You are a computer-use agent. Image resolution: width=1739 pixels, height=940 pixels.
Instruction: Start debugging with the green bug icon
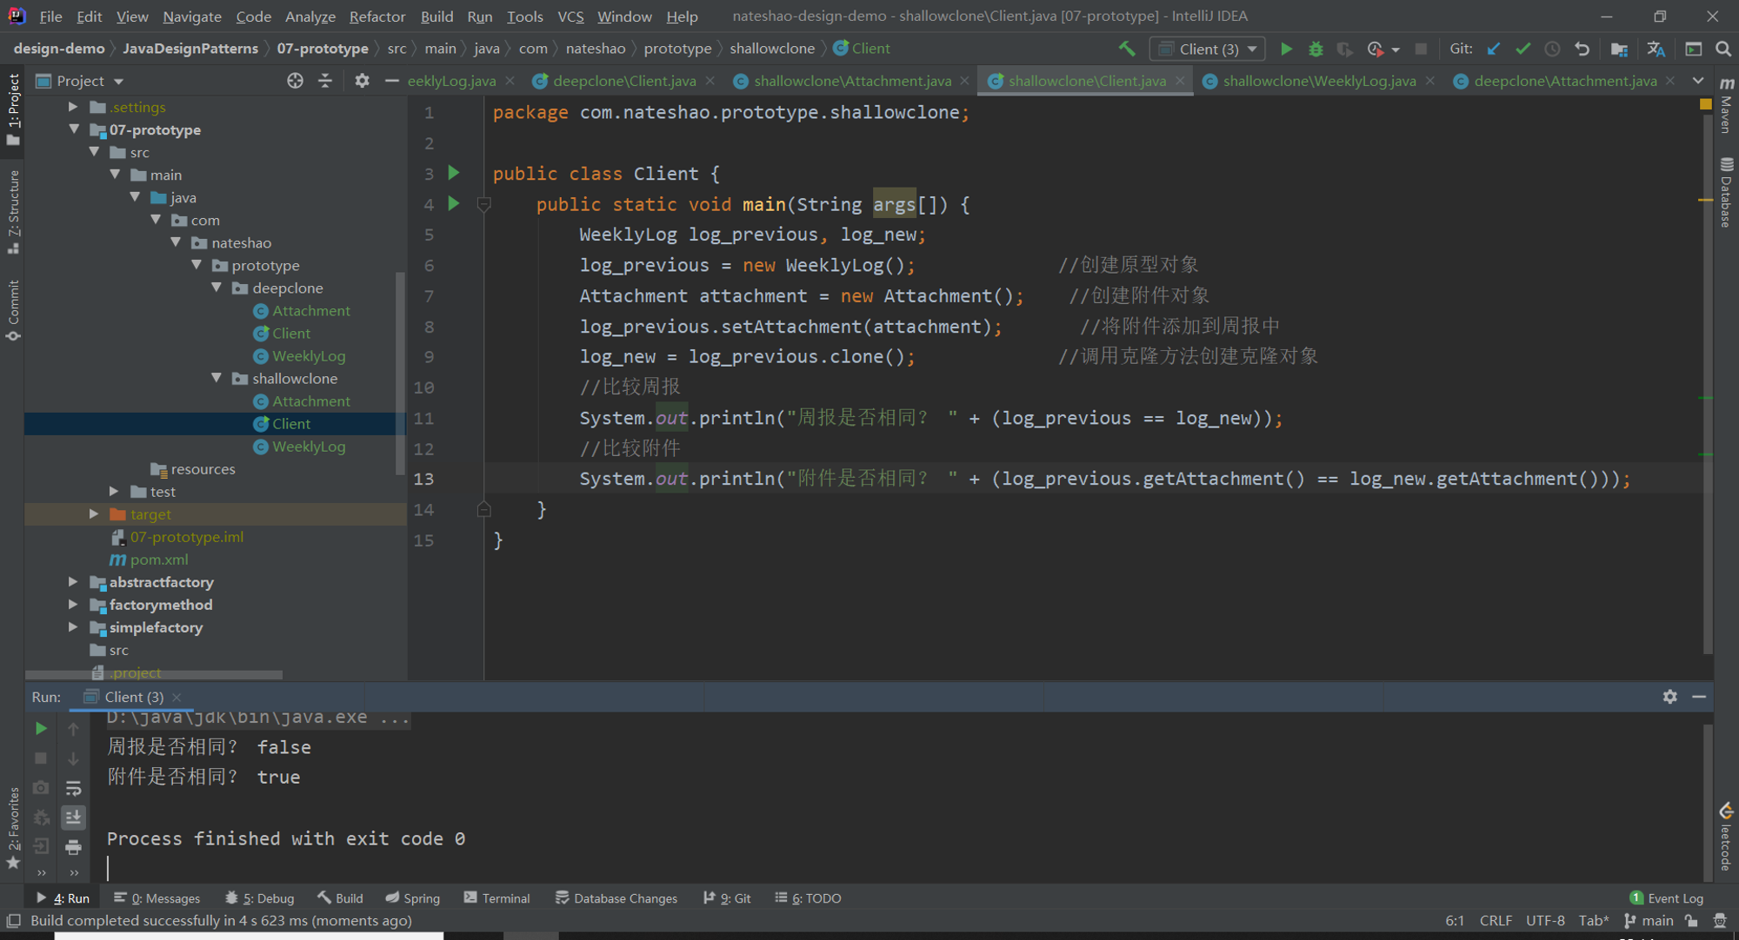[x=1316, y=49]
